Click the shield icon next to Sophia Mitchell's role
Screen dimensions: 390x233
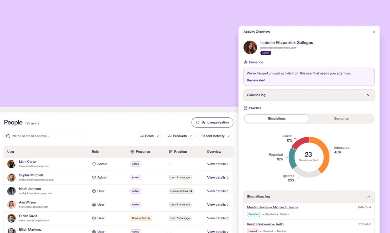tap(94, 177)
